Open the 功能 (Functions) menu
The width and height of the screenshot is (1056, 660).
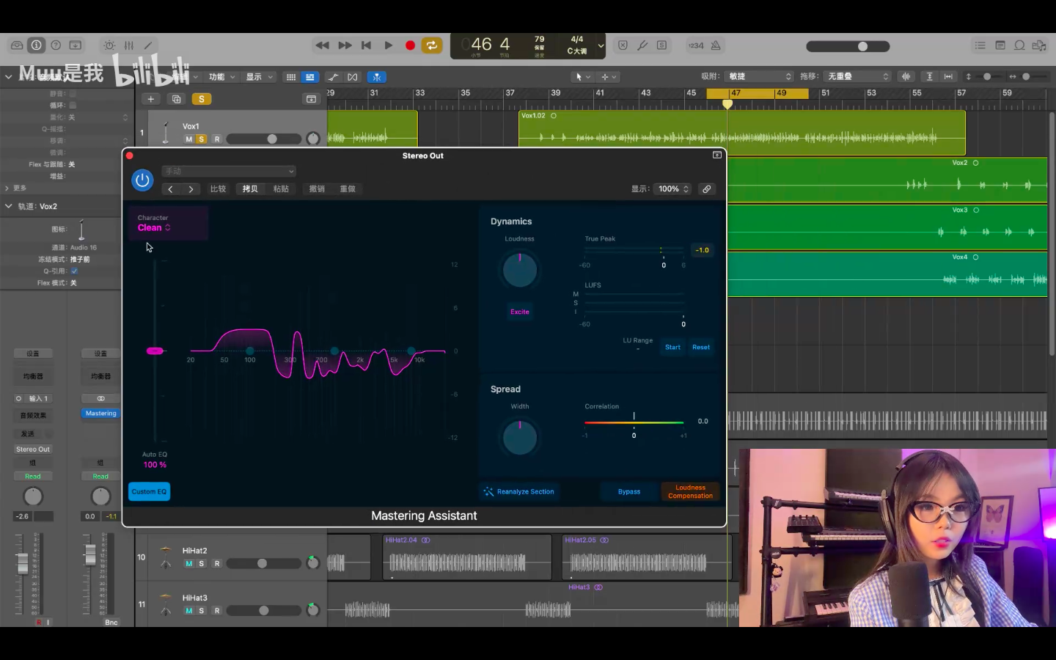click(x=221, y=77)
